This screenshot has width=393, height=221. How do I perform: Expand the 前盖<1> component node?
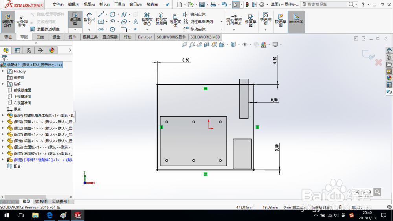[x=3, y=134]
